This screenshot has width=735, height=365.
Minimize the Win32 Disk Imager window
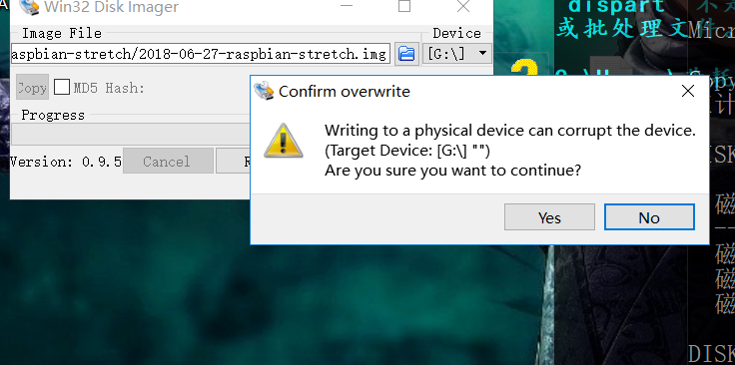tap(347, 7)
